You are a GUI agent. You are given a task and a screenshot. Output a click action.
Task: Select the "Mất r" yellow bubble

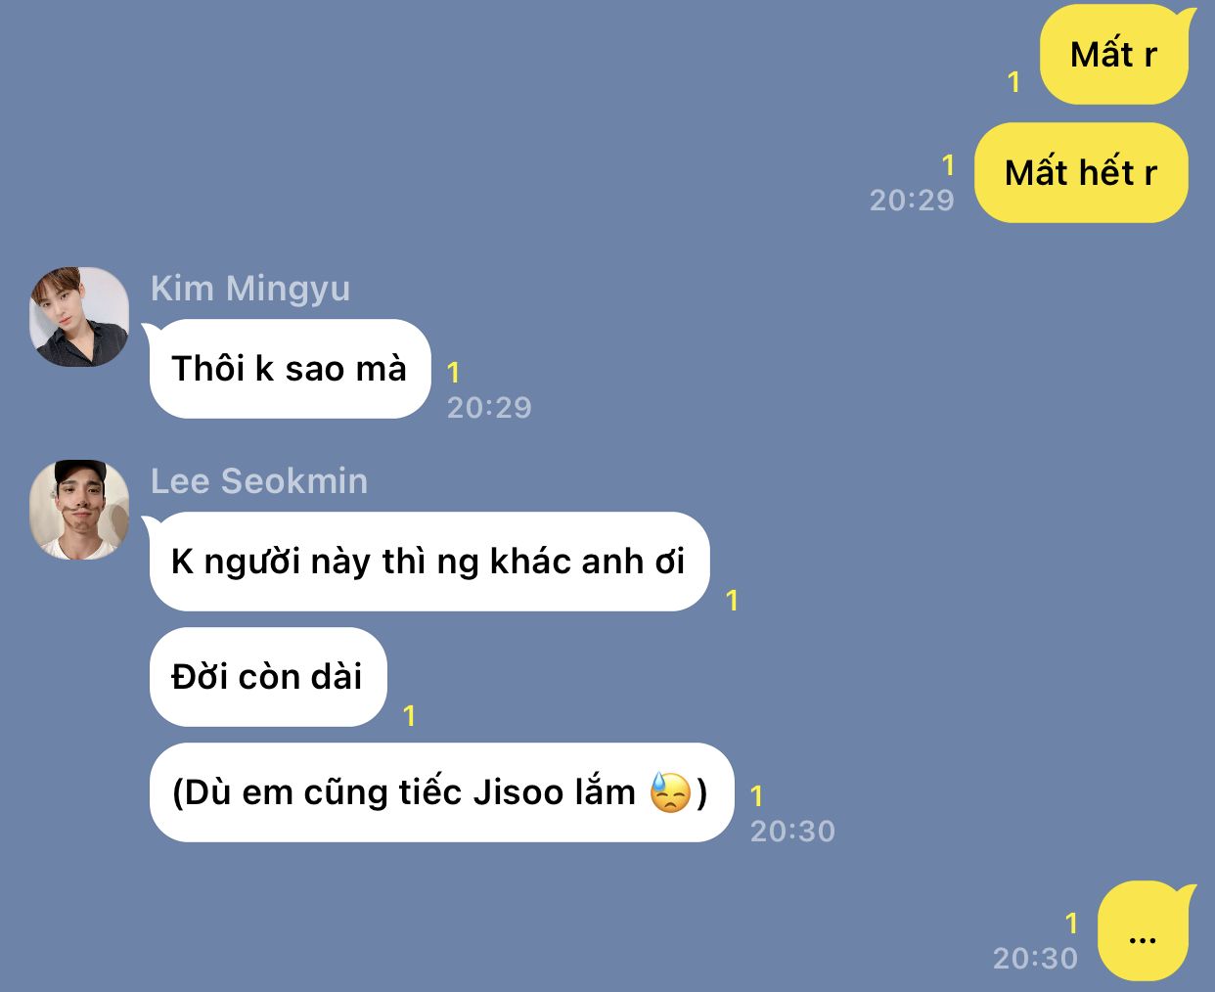[x=1115, y=55]
